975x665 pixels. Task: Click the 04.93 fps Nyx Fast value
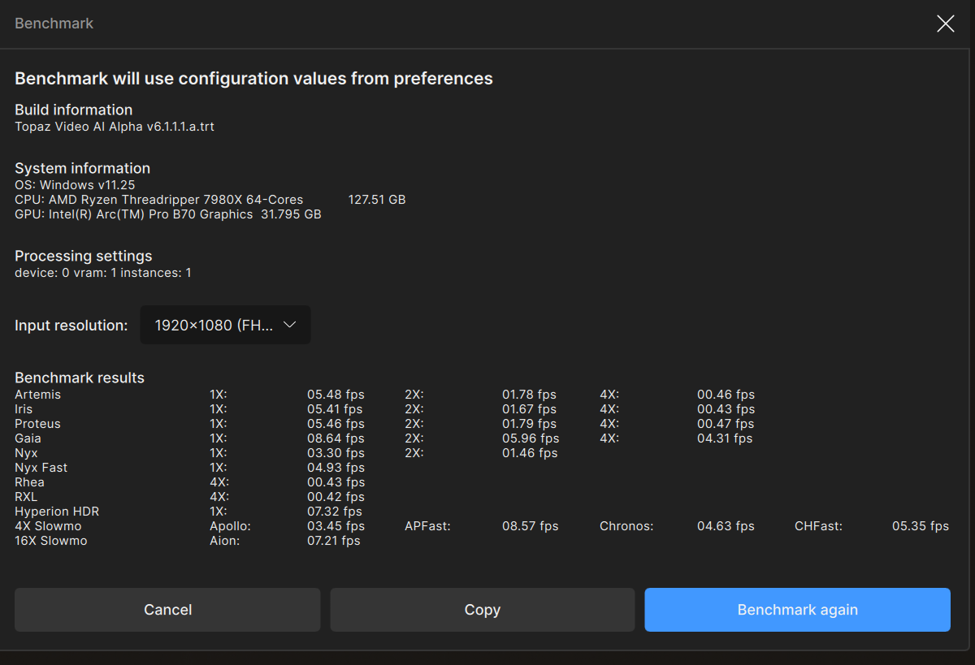pyautogui.click(x=336, y=468)
